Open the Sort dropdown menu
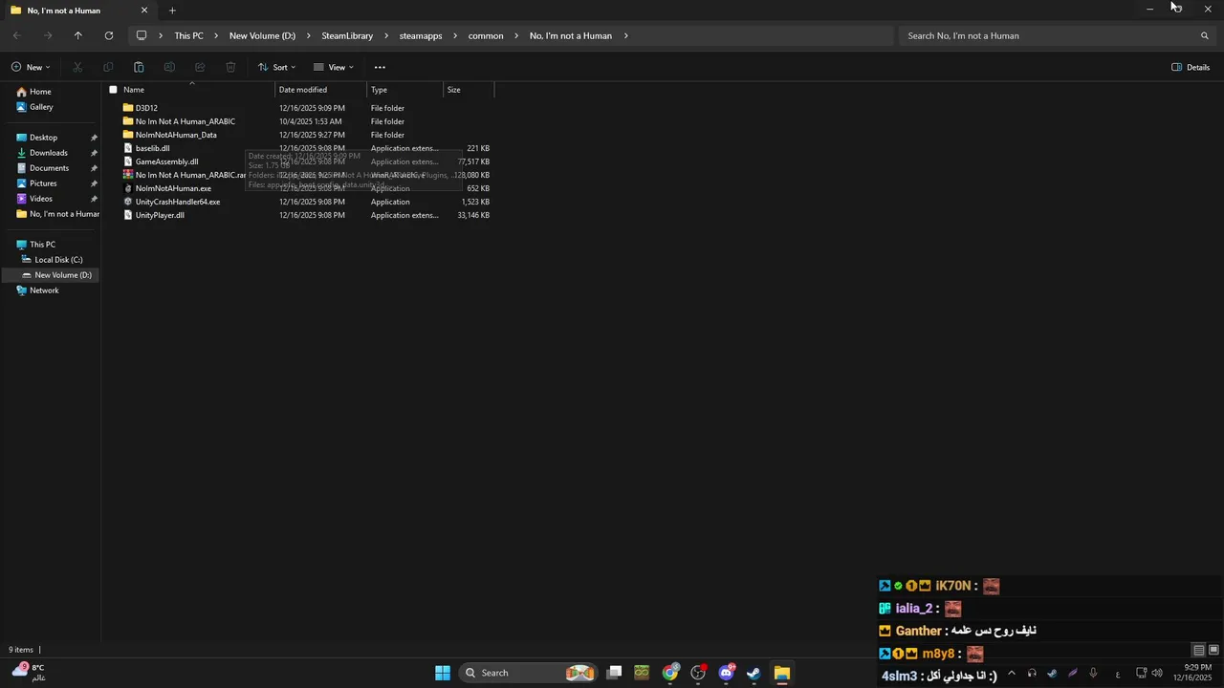The image size is (1224, 688). 276,67
